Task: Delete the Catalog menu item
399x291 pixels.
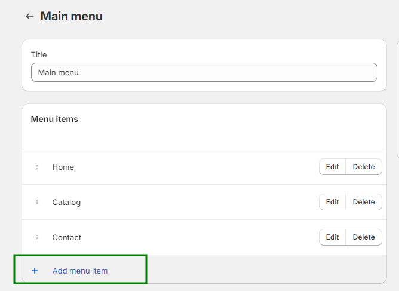Action: [x=363, y=202]
